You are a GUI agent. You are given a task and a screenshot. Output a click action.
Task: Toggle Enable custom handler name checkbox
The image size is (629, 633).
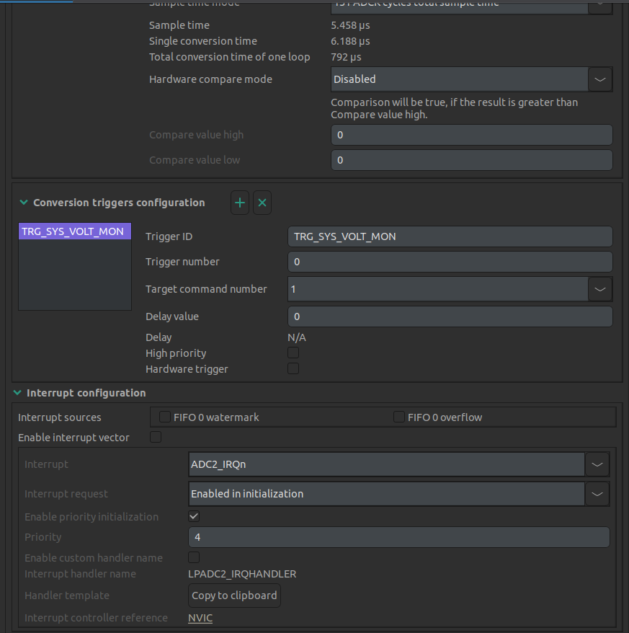point(194,557)
